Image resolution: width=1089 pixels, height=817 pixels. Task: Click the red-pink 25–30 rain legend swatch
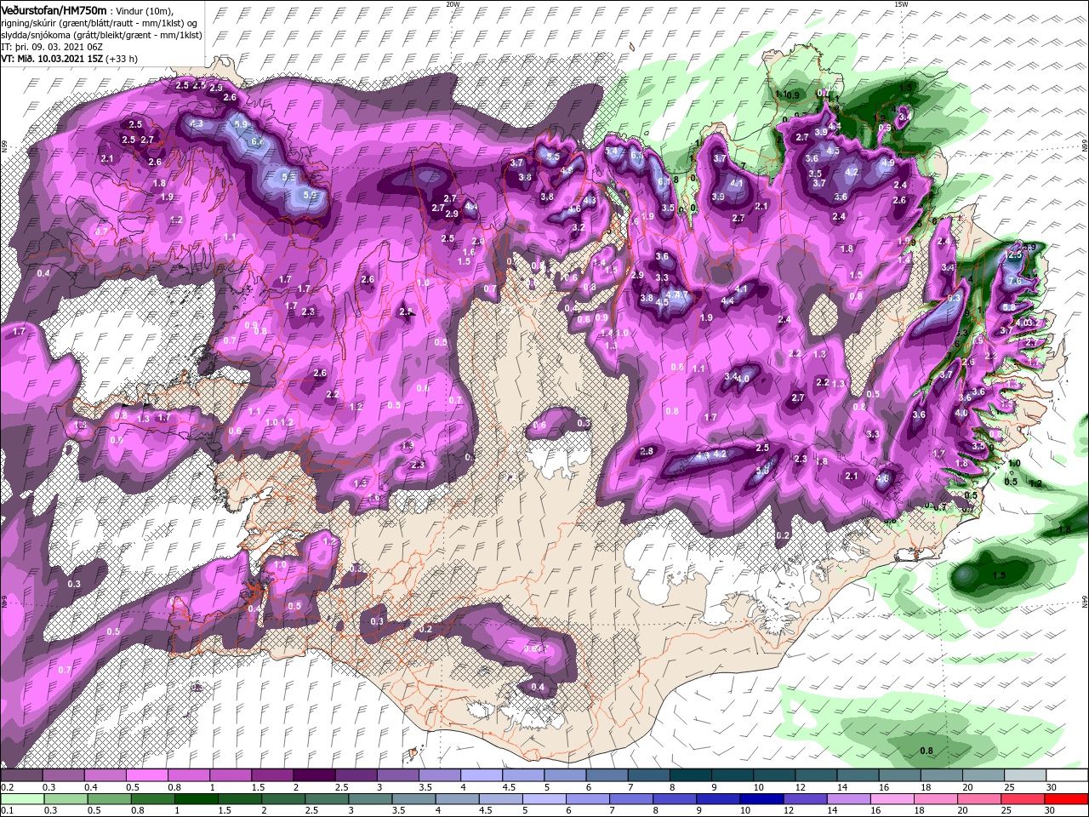pyautogui.click(x=1023, y=797)
